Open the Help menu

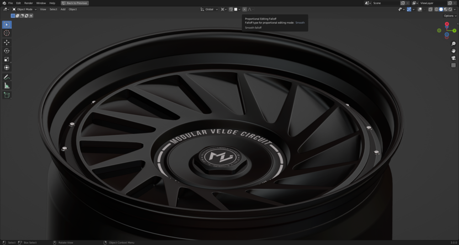52,3
